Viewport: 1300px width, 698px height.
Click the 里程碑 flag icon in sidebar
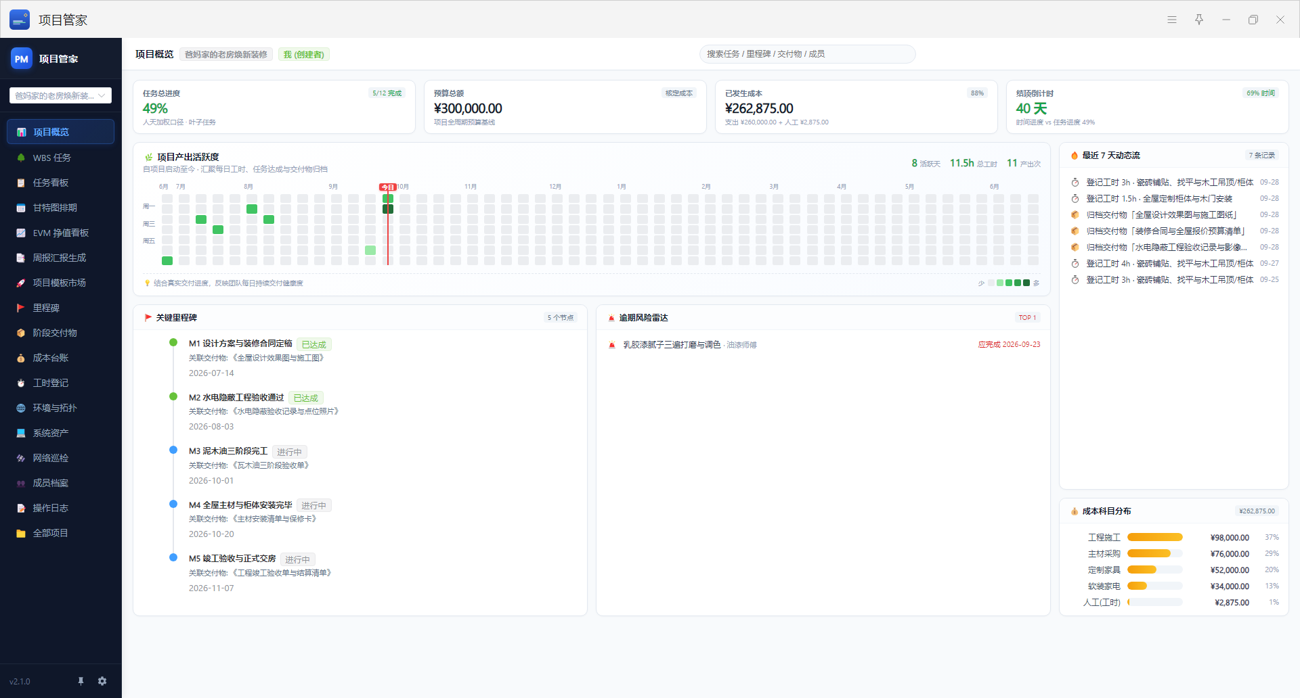click(x=21, y=308)
